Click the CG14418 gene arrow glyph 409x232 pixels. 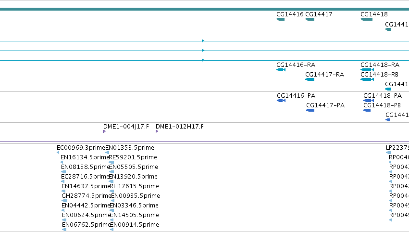click(366, 19)
